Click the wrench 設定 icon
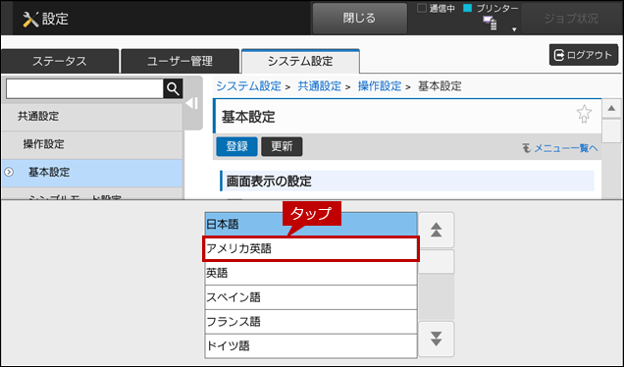The height and width of the screenshot is (367, 624). pos(30,19)
